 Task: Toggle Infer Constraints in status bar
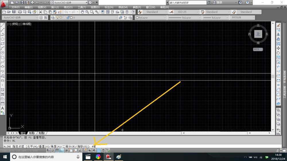48,150
